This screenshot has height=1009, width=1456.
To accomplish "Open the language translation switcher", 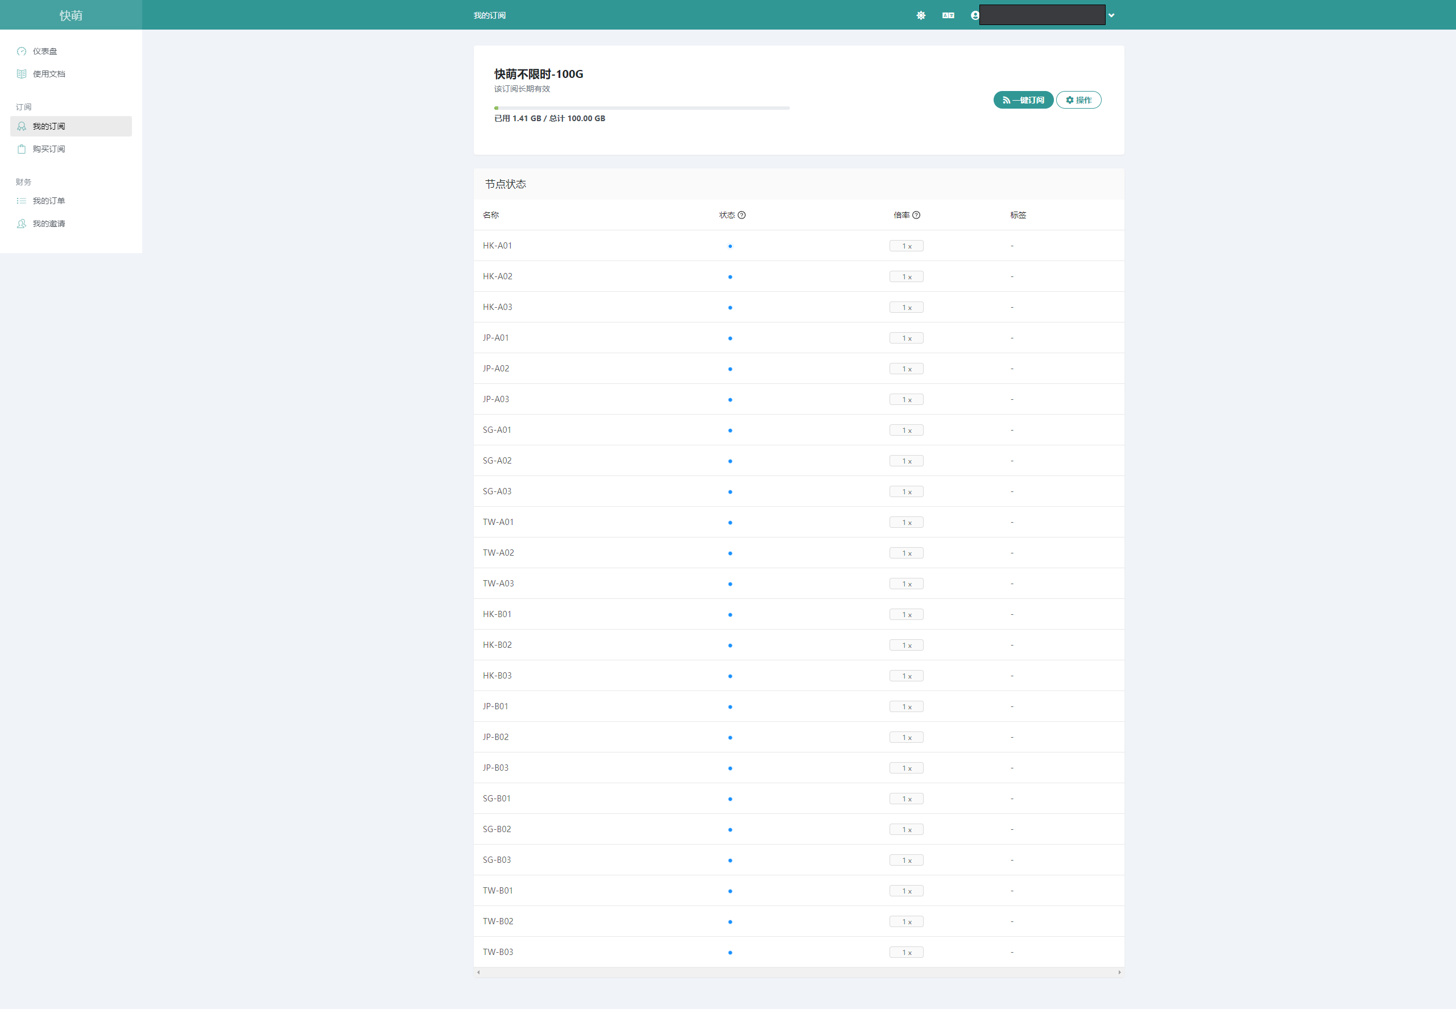I will tap(948, 15).
